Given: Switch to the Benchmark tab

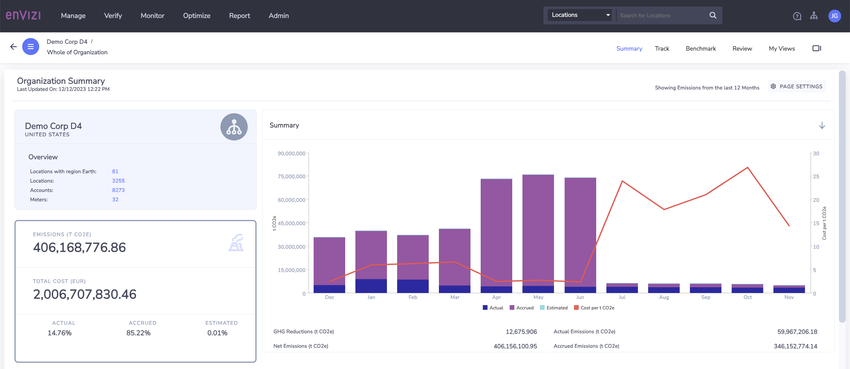Looking at the screenshot, I should coord(701,48).
